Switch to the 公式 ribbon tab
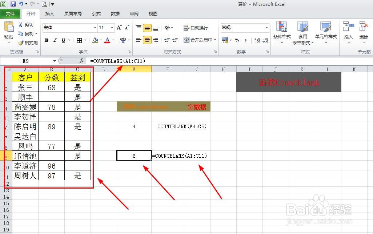This screenshot has width=373, height=234. 96,13
